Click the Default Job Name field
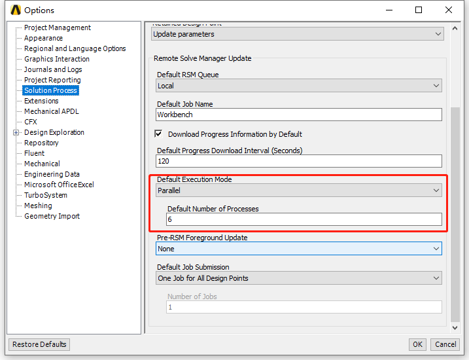The width and height of the screenshot is (469, 360). pyautogui.click(x=298, y=115)
